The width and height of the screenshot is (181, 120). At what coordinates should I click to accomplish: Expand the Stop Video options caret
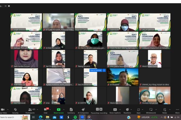[8, 110]
